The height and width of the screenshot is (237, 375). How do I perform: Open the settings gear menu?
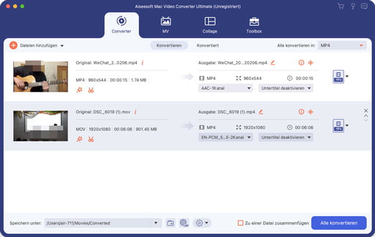202,223
